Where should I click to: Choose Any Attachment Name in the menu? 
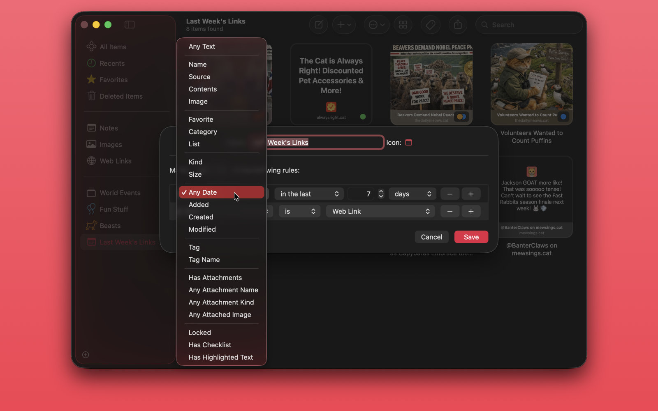pyautogui.click(x=223, y=290)
